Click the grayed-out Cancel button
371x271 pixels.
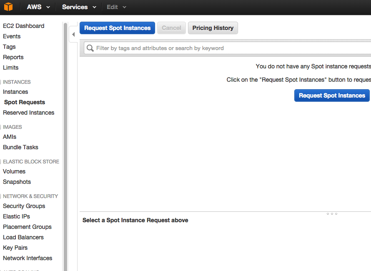pyautogui.click(x=172, y=28)
